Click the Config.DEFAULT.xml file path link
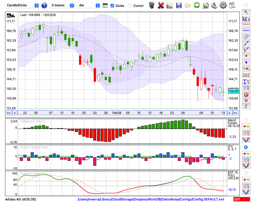Screen dimensions: 254x203 151,199
